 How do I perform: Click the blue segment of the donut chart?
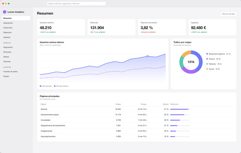tap(200, 60)
